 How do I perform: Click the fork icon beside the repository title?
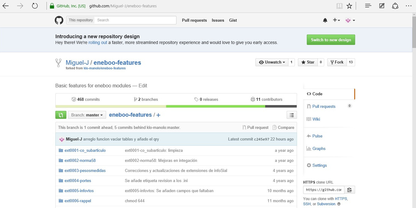click(58, 63)
